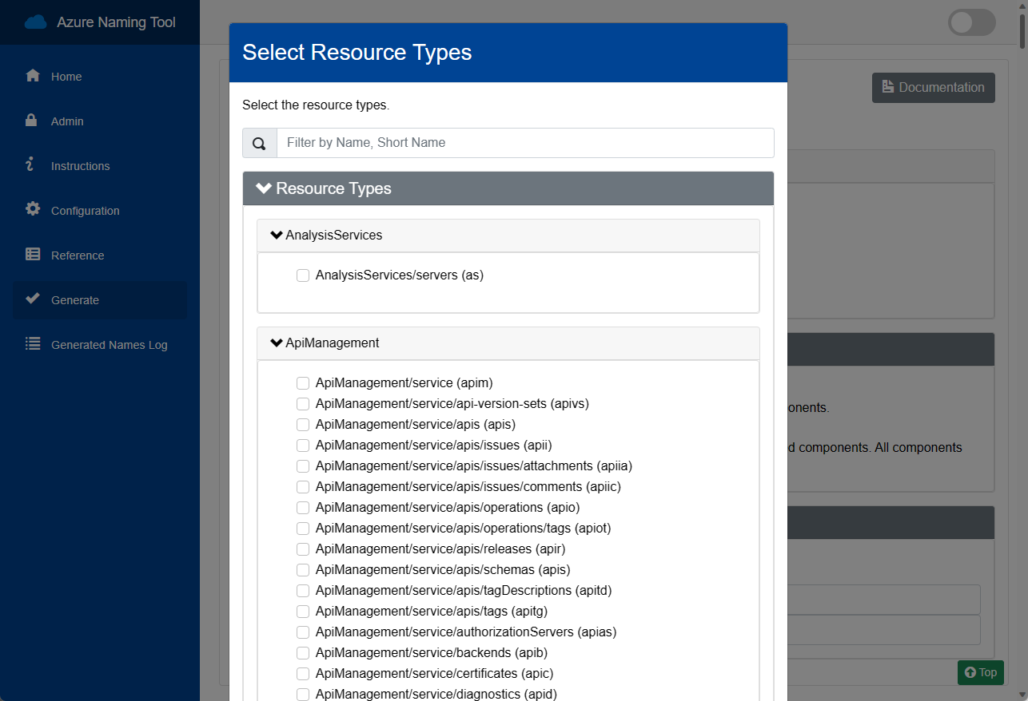Click the Reference table icon

click(33, 255)
